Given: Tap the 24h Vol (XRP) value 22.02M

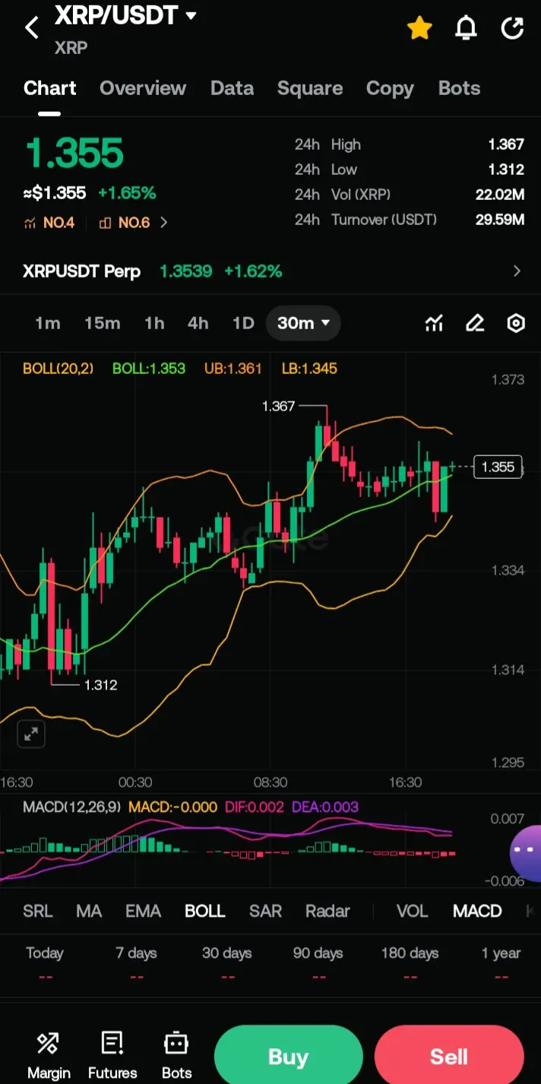Looking at the screenshot, I should pyautogui.click(x=500, y=195).
